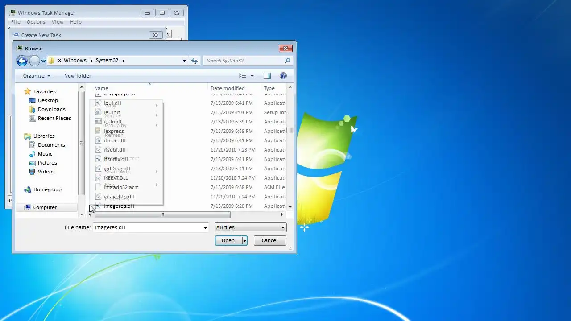Viewport: 571px width, 321px height.
Task: Open Help menu in Windows Task Manager
Action: tap(76, 22)
